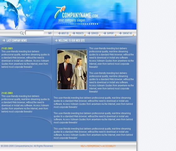The image size is (176, 151).
Task: Open the Support section
Action: (x=110, y=33)
